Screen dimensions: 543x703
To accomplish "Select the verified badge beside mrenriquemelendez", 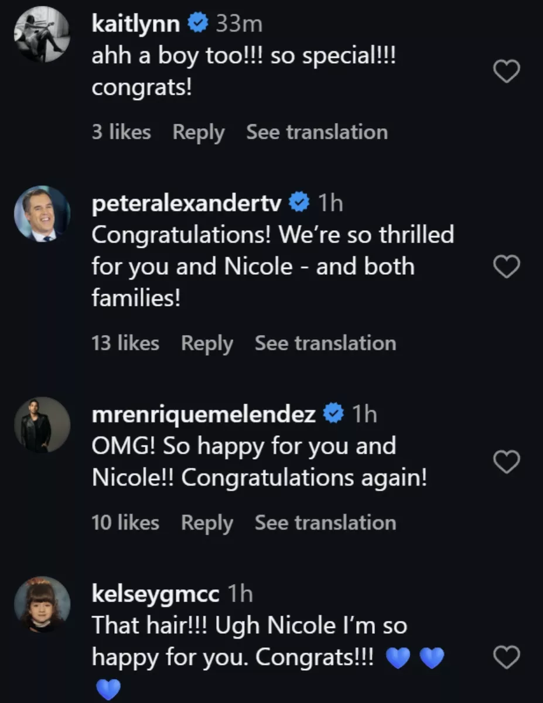I will click(x=332, y=413).
